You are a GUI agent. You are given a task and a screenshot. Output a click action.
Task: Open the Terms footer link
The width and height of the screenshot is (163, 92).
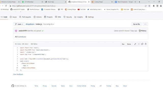[x=36, y=86]
